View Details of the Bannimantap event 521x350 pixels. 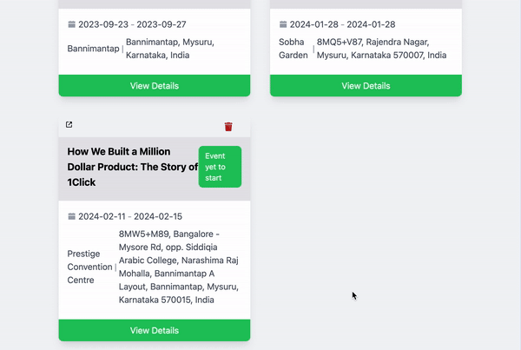click(x=155, y=85)
